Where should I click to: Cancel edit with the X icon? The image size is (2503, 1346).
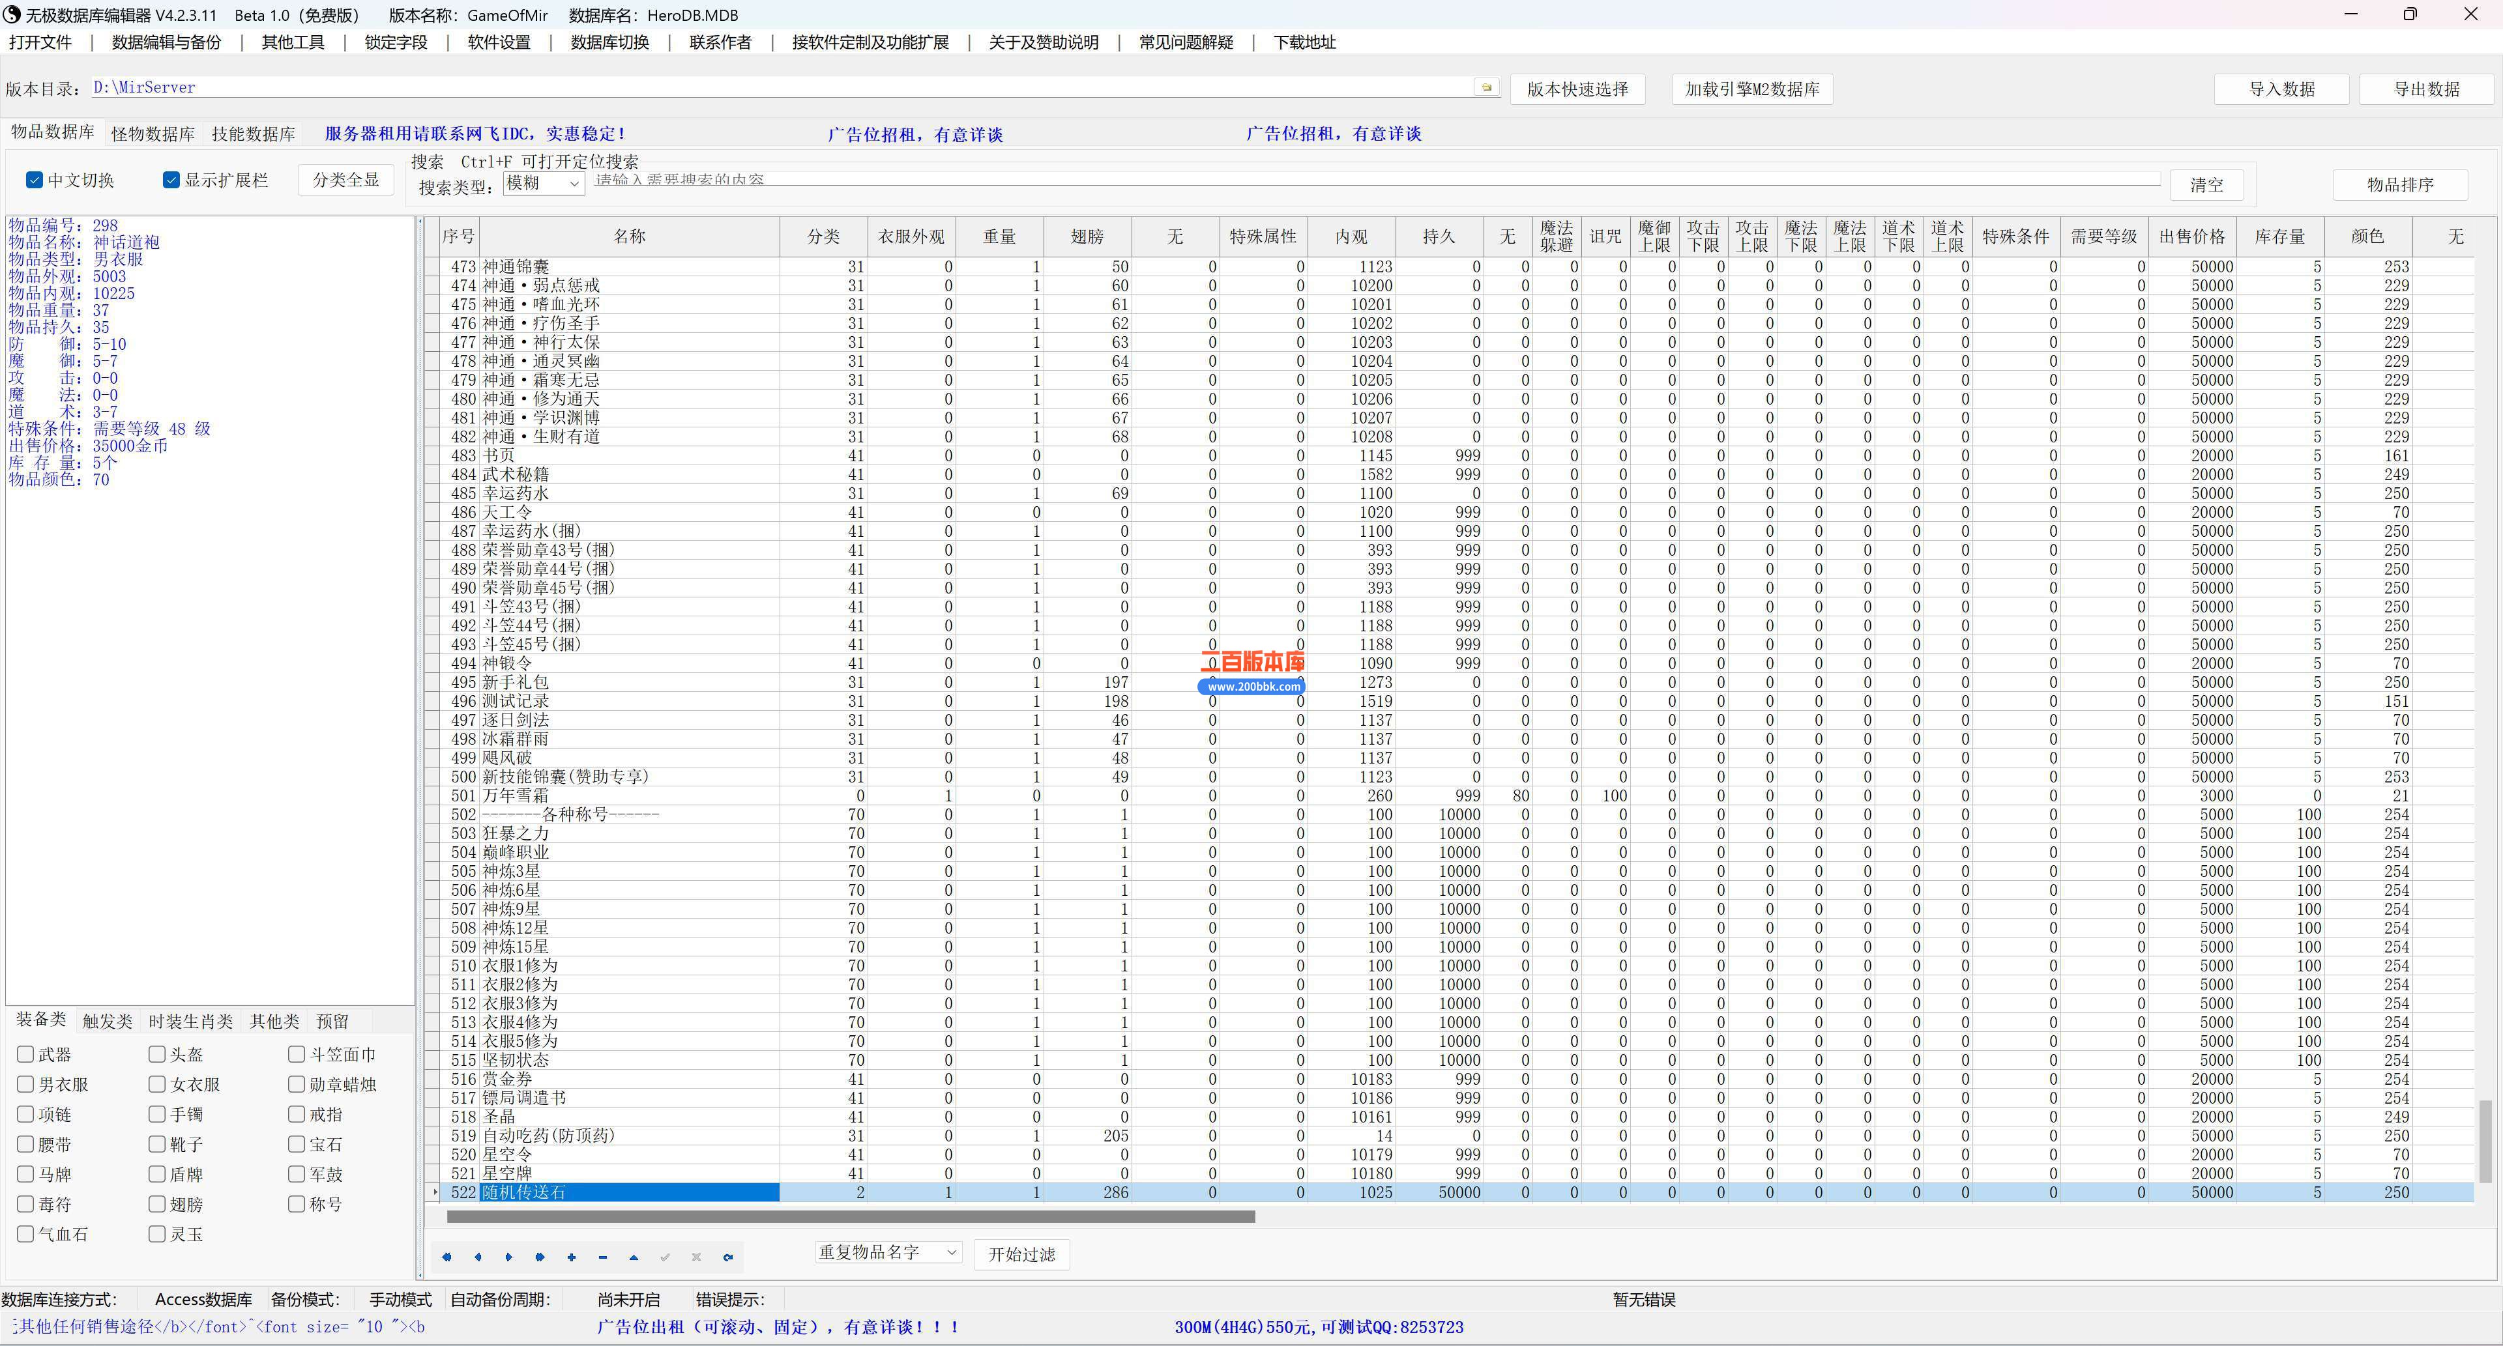[695, 1257]
